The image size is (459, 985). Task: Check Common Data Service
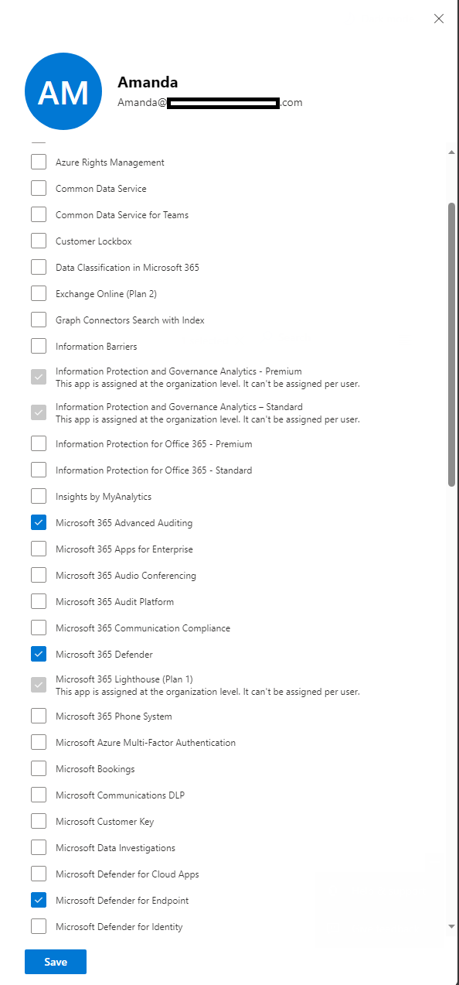point(38,187)
